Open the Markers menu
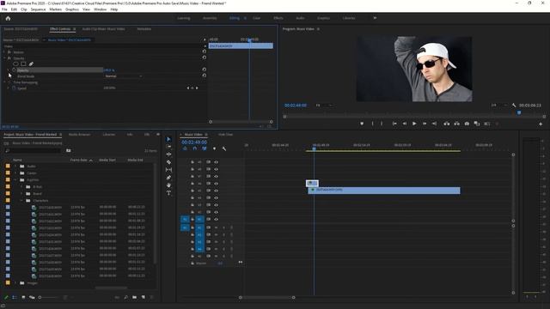The width and height of the screenshot is (550, 309). tap(55, 9)
